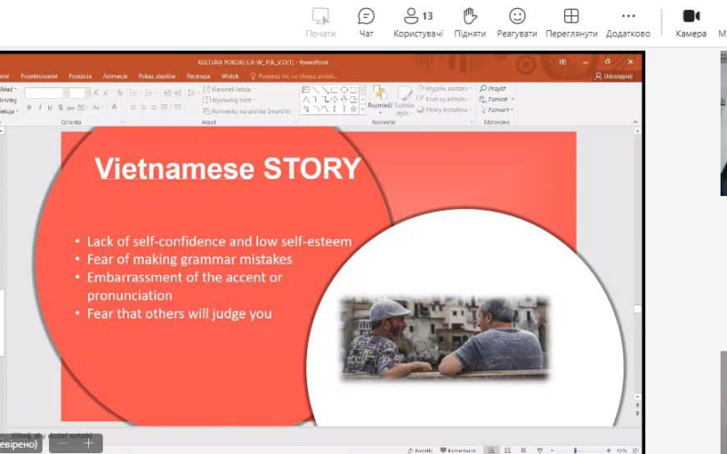Toggle italic formatting

tap(40, 107)
